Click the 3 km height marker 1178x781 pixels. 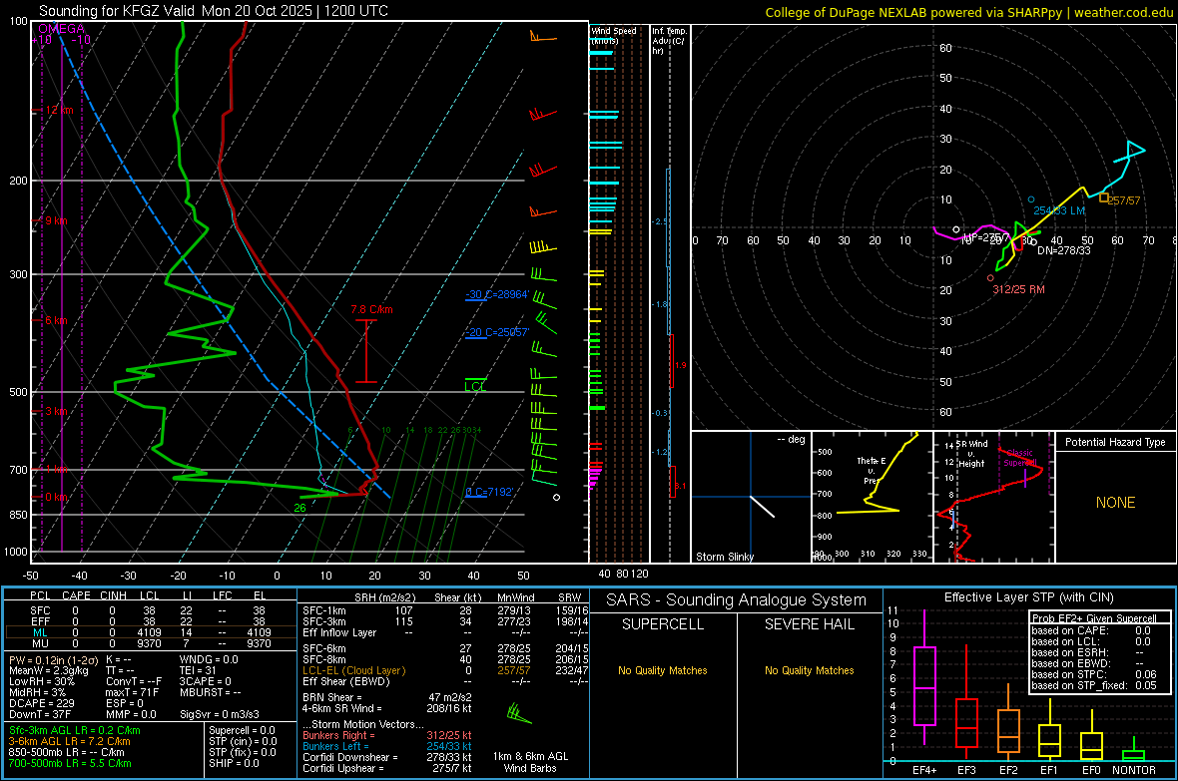tap(56, 411)
